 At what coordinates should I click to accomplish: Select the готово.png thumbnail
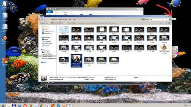pos(64,59)
